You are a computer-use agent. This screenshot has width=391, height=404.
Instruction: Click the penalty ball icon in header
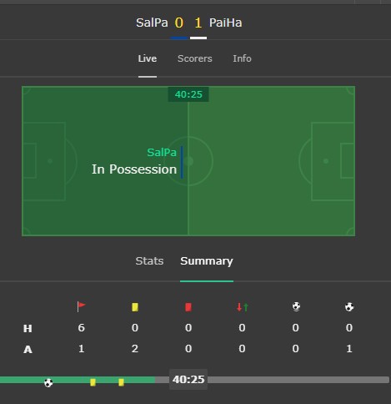pyautogui.click(x=296, y=306)
